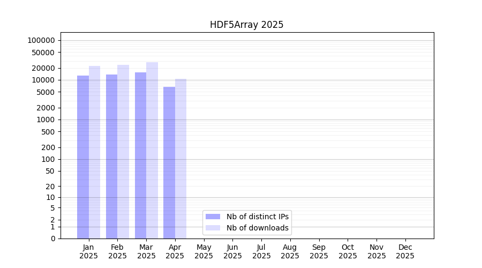Click the tallest downloads bar in March
482x268 pixels.
click(152, 150)
